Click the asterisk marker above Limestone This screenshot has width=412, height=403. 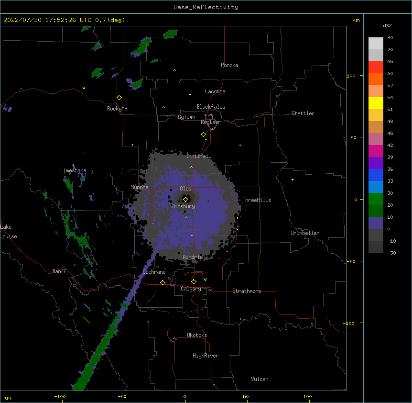[73, 166]
